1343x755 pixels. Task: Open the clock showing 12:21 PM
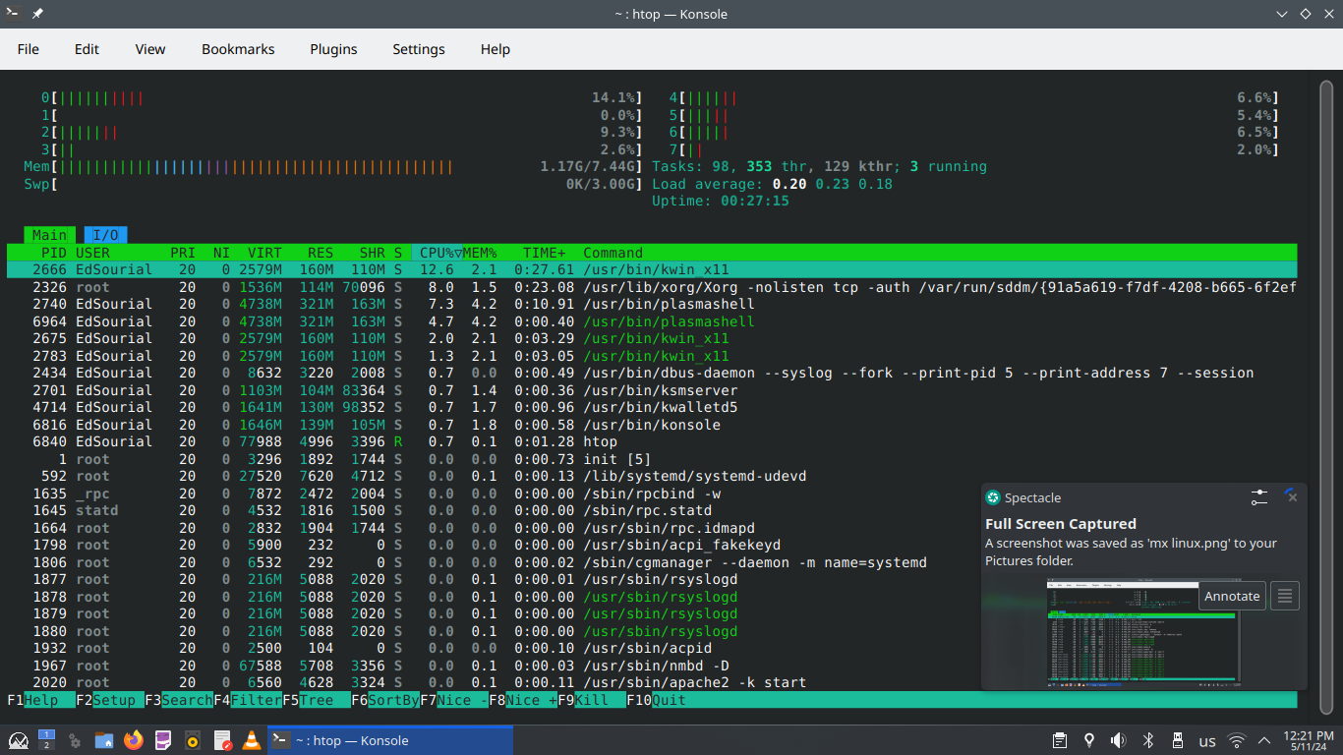1308,740
